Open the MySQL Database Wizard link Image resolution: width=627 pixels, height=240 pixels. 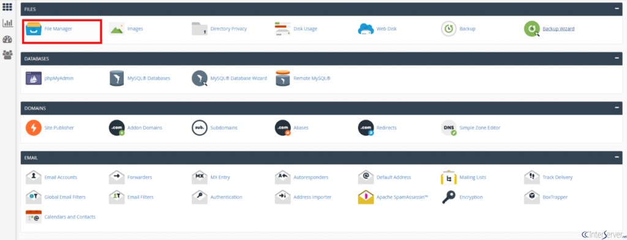[x=239, y=78]
